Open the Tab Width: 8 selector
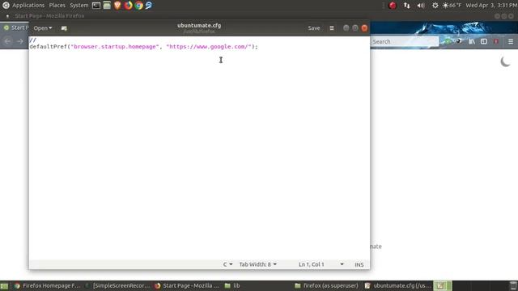This screenshot has width=518, height=291. pos(258,264)
